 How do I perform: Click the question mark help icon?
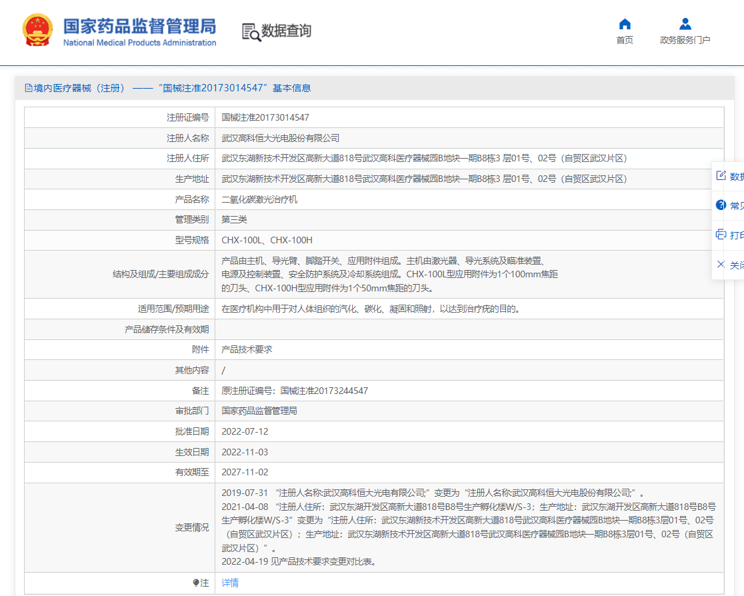coord(721,205)
